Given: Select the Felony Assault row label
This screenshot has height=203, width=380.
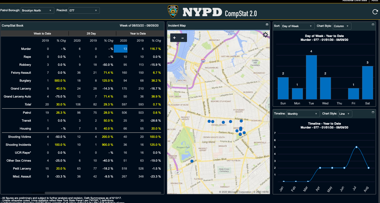Looking at the screenshot, I should click(x=21, y=73).
